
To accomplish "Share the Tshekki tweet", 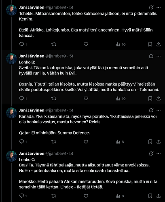I will (x=159, y=44).
